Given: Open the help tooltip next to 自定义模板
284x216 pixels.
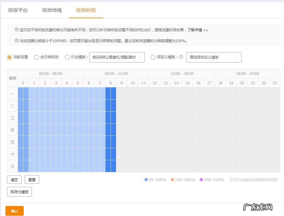Looking at the screenshot, I should pos(182,57).
